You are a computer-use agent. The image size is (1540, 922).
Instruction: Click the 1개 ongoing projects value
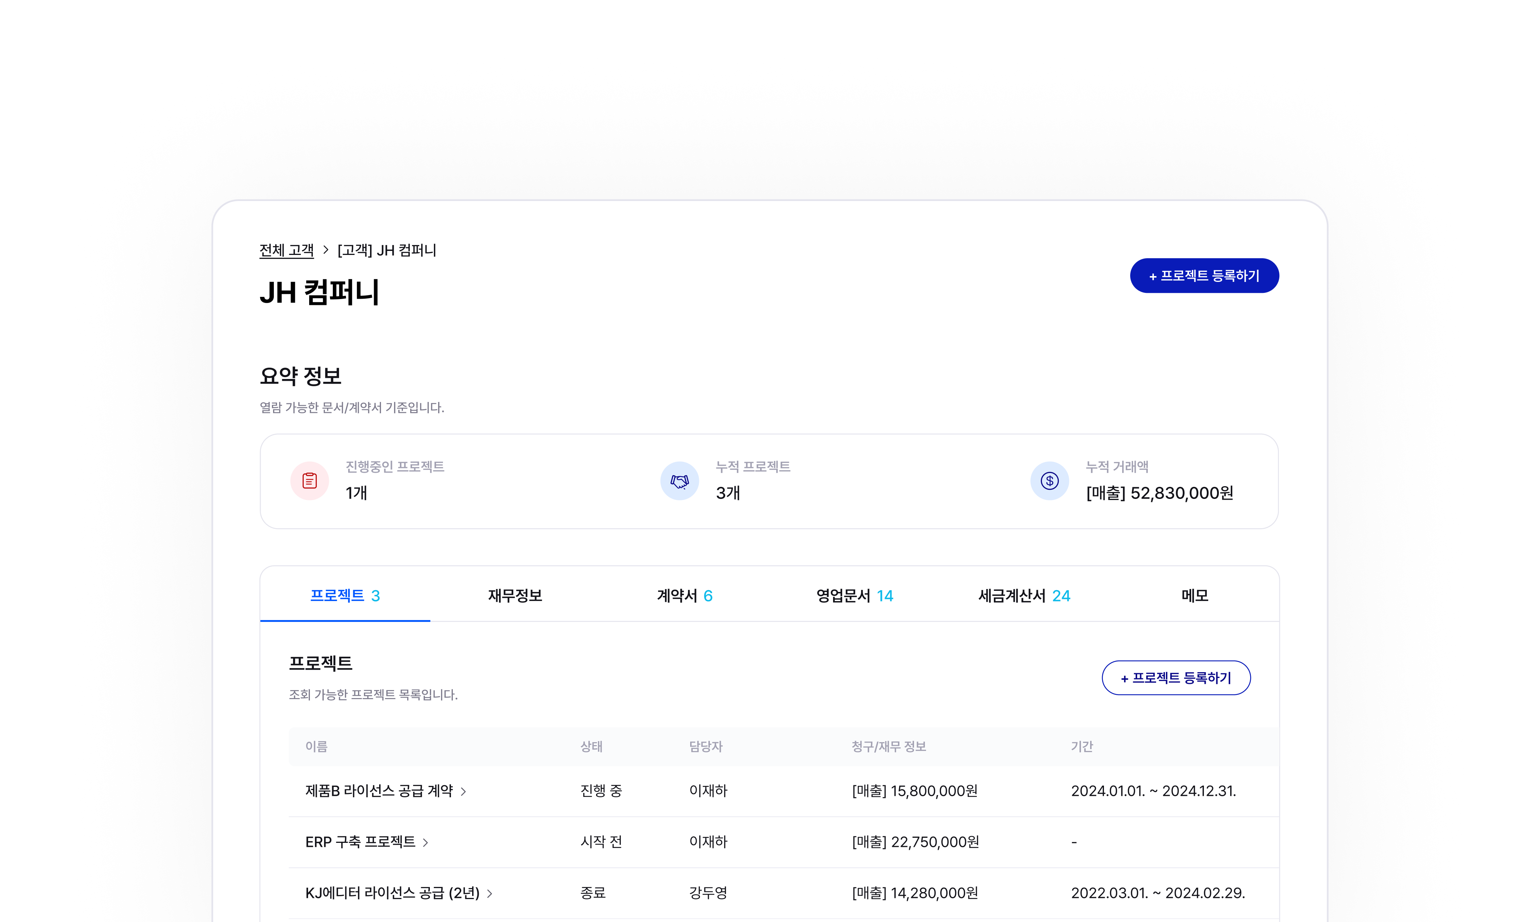pyautogui.click(x=357, y=493)
